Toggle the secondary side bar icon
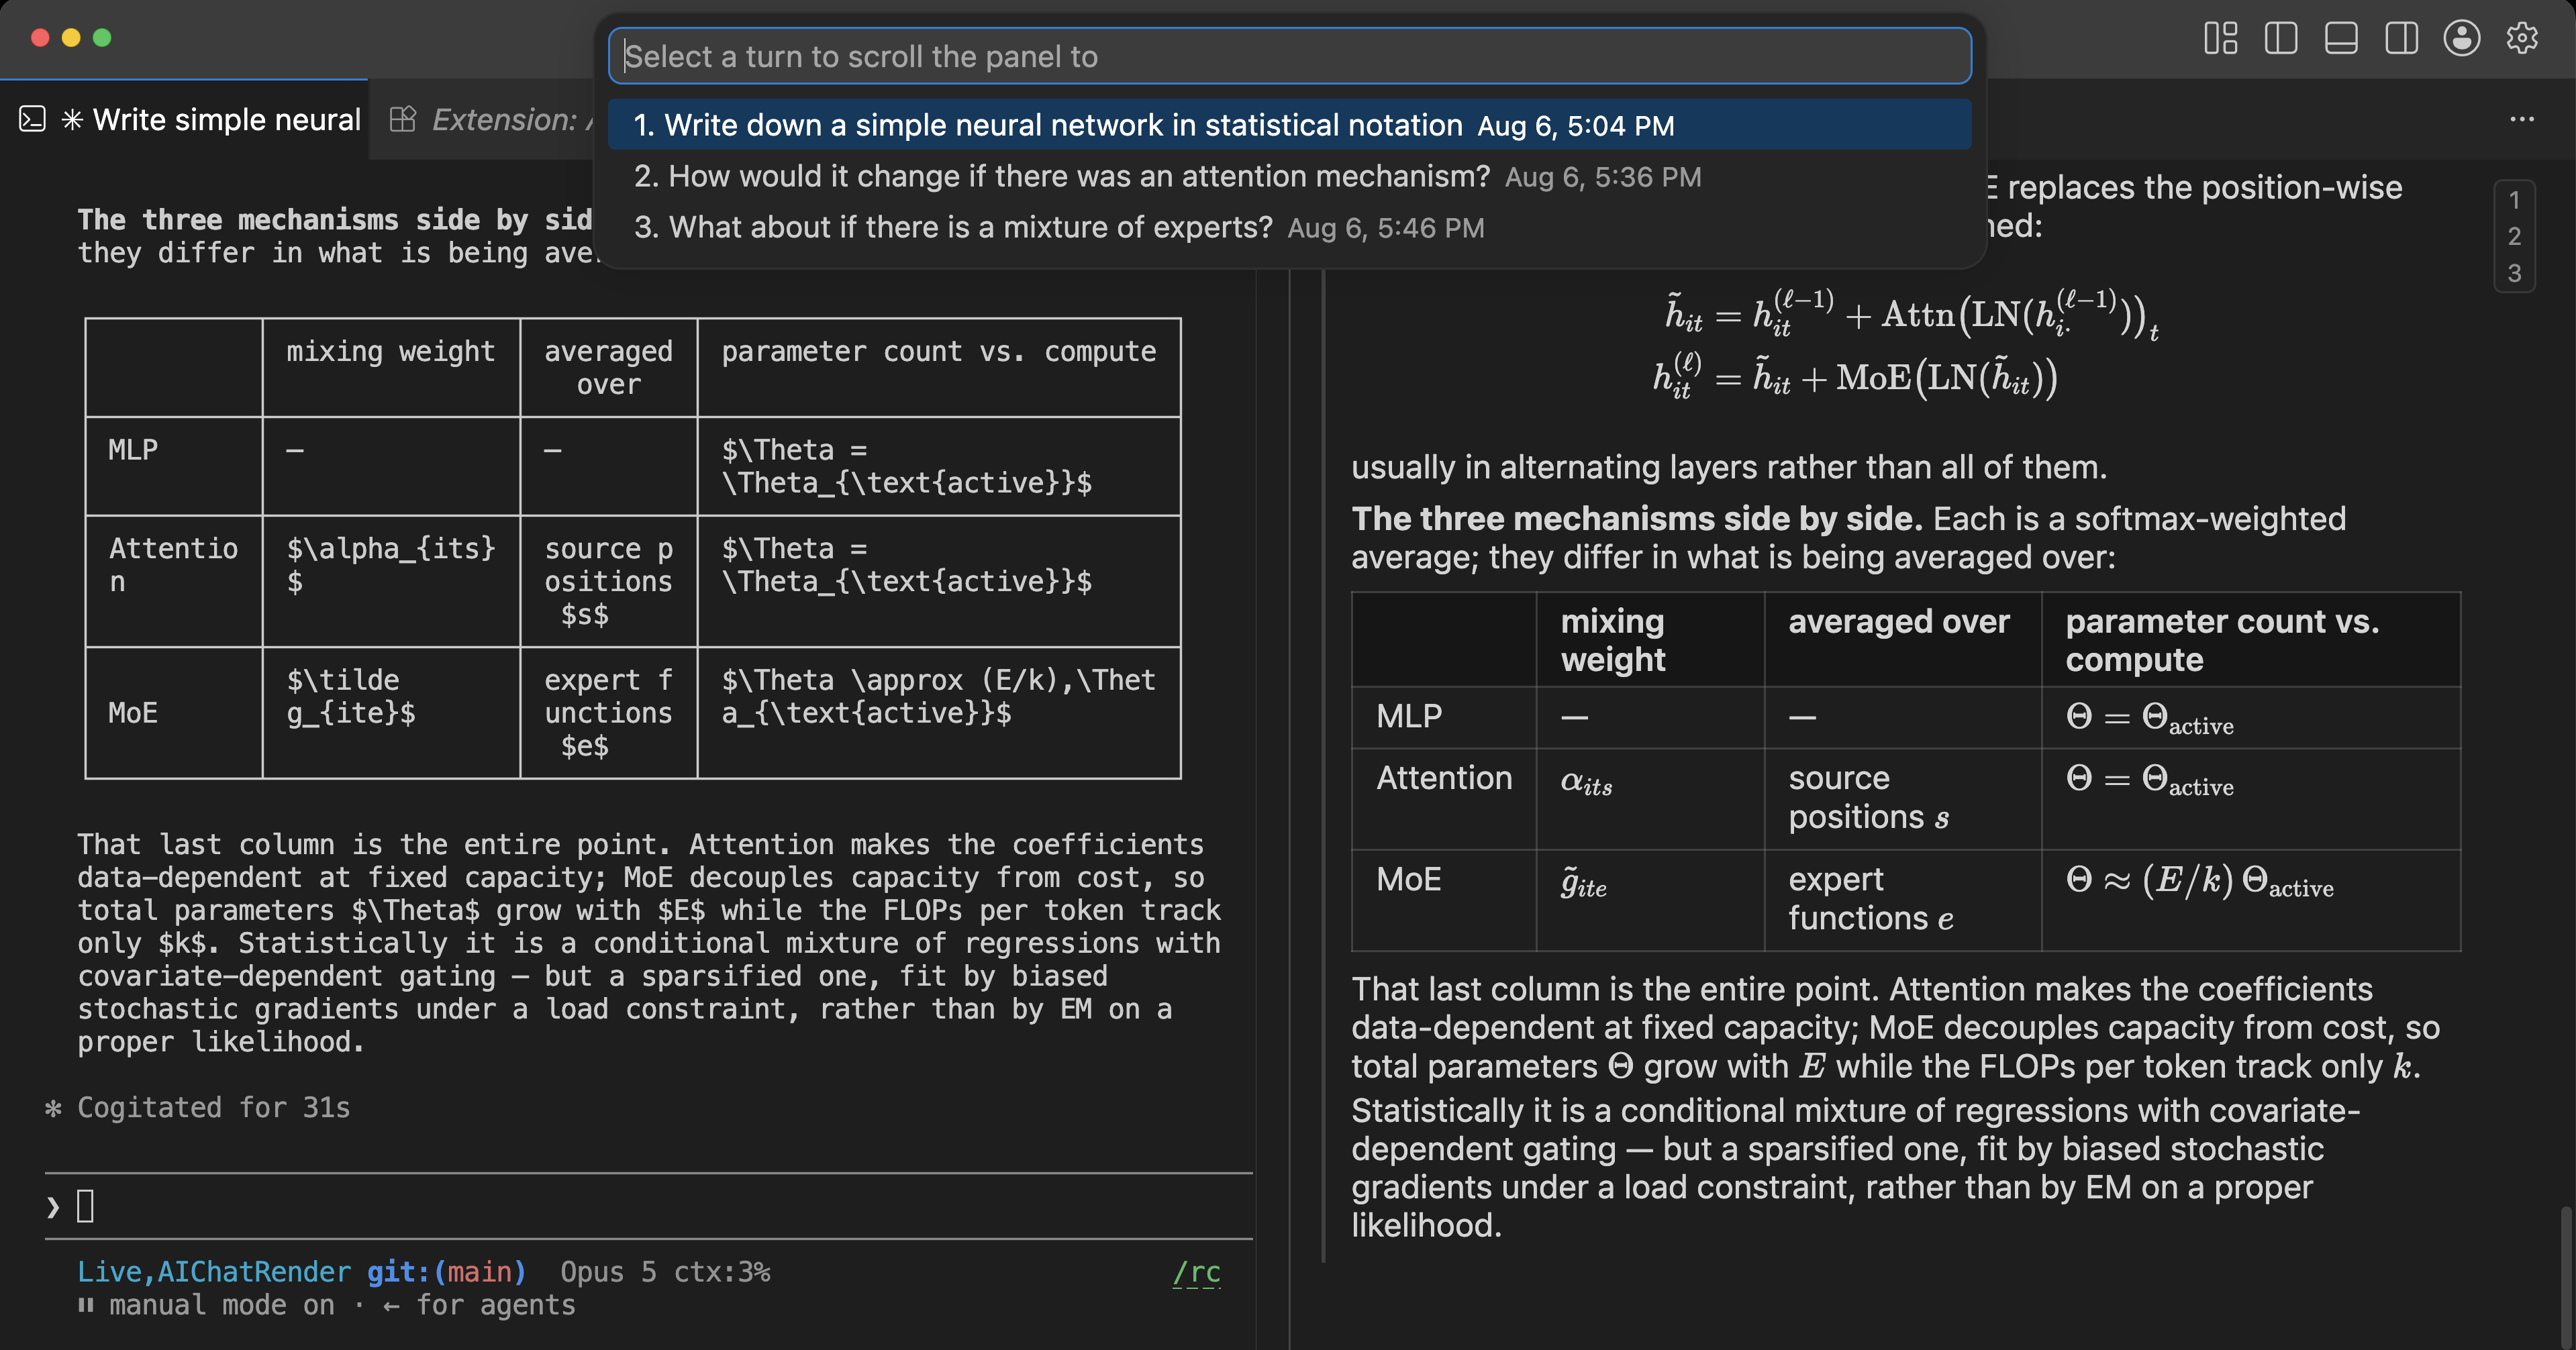Image resolution: width=2576 pixels, height=1350 pixels. (x=2401, y=38)
